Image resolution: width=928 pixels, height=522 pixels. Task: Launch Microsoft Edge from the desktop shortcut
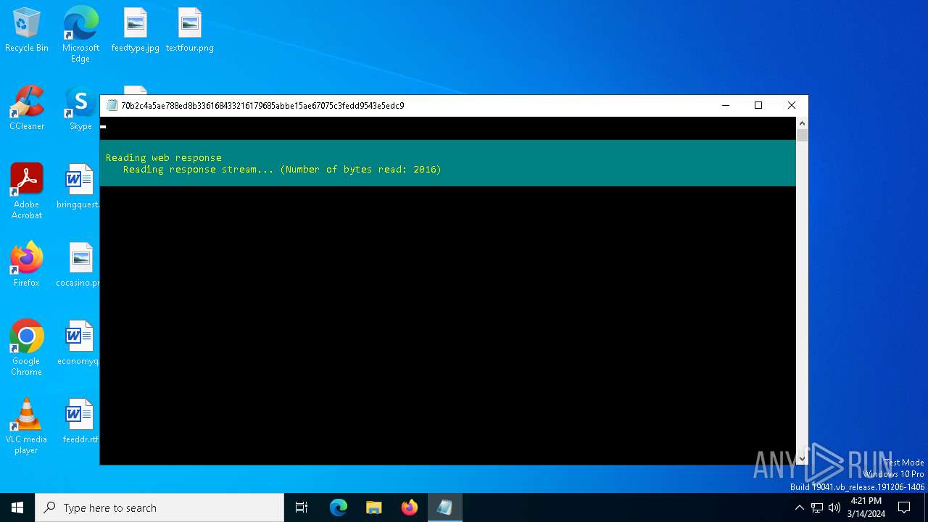pyautogui.click(x=80, y=34)
